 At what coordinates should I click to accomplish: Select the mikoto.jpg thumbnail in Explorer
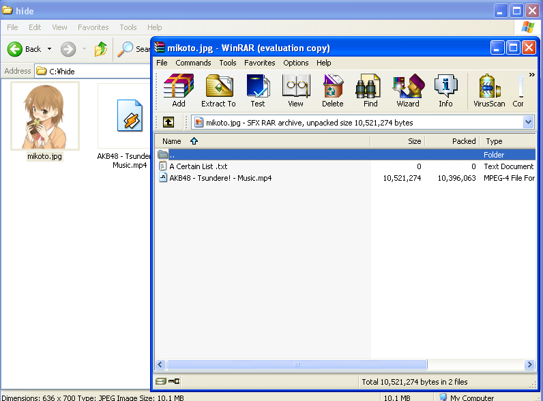[x=45, y=116]
